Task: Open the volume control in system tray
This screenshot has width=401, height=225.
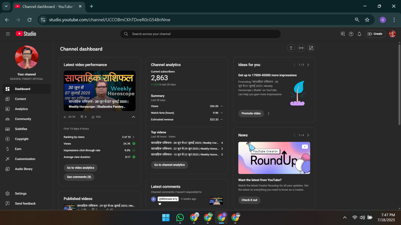Action: click(362, 217)
